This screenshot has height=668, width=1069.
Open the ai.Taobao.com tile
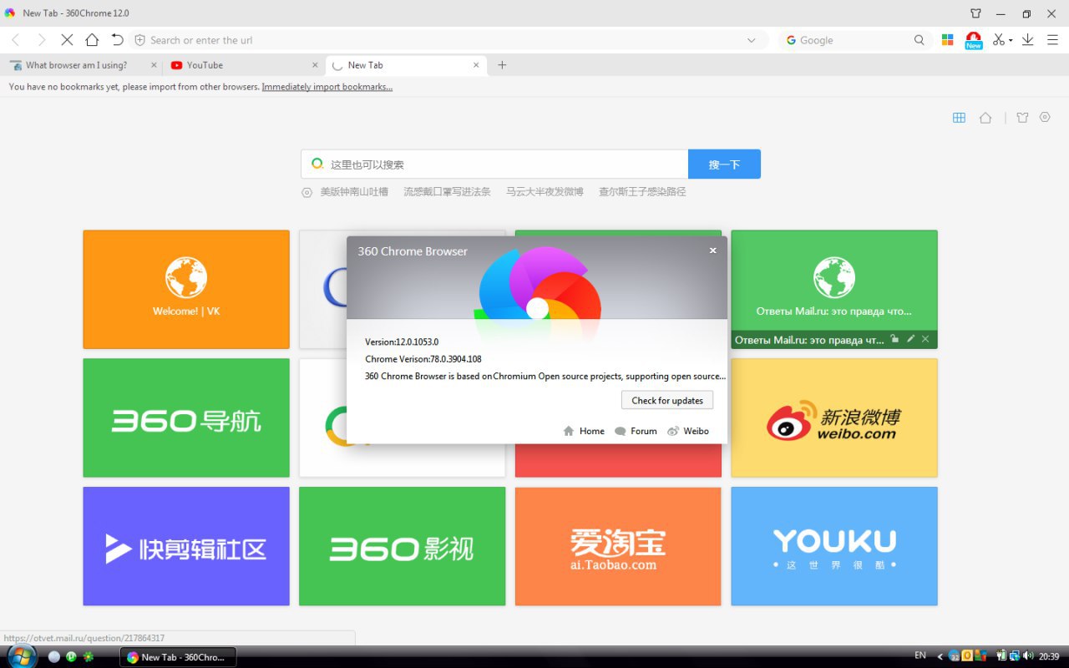[x=618, y=546]
